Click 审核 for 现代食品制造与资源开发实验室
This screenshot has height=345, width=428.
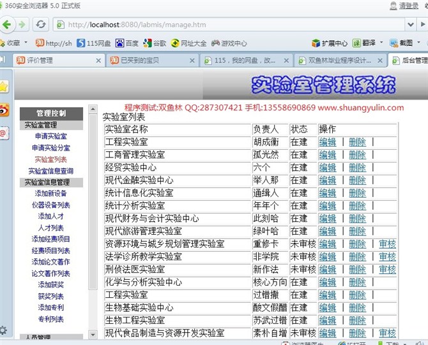coord(387,333)
